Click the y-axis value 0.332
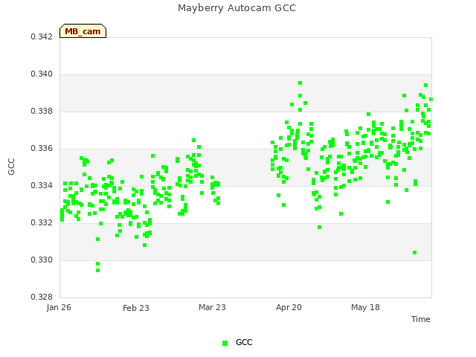 click(42, 223)
